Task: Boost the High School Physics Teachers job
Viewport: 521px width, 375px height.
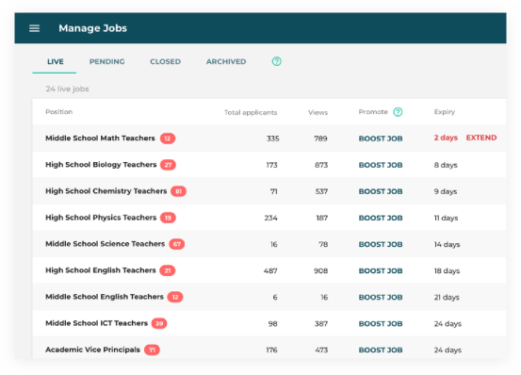Action: (x=381, y=218)
